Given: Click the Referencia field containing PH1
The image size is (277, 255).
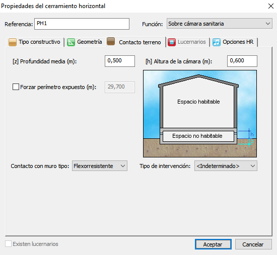Looking at the screenshot, I should pos(82,24).
